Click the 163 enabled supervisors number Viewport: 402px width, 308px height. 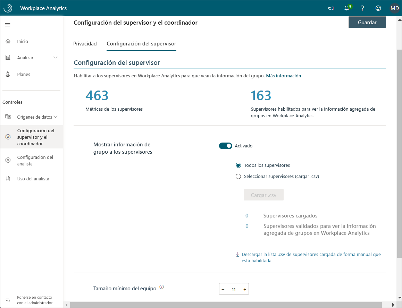tap(261, 96)
